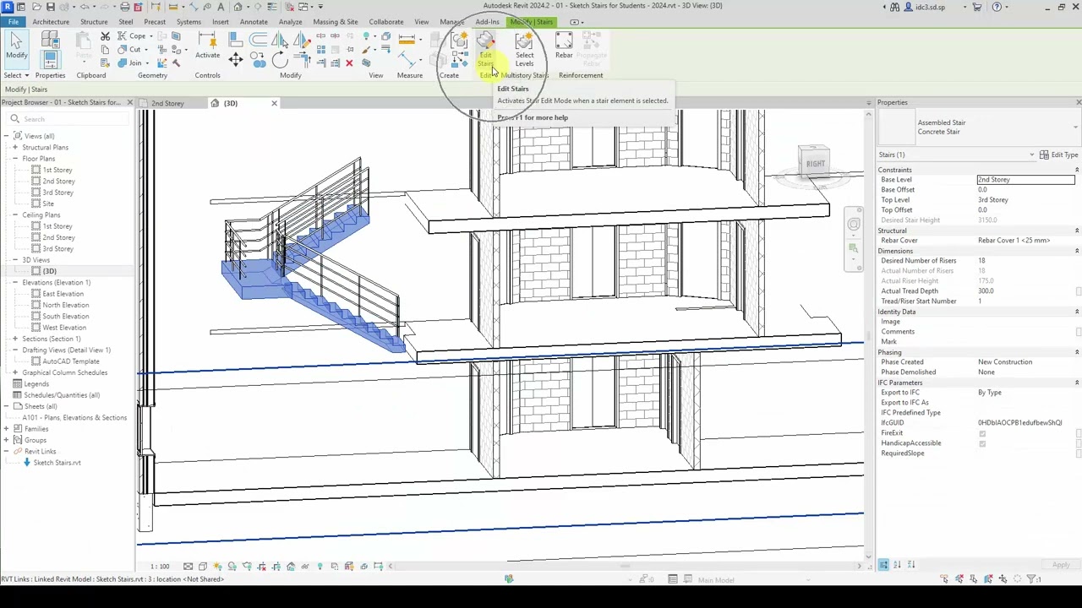Toggle Crop View icon in view bar

[x=261, y=567]
